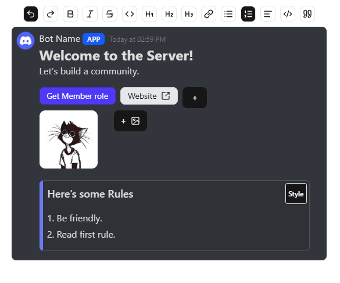Click the APP badge
340x283 pixels.
(x=94, y=40)
